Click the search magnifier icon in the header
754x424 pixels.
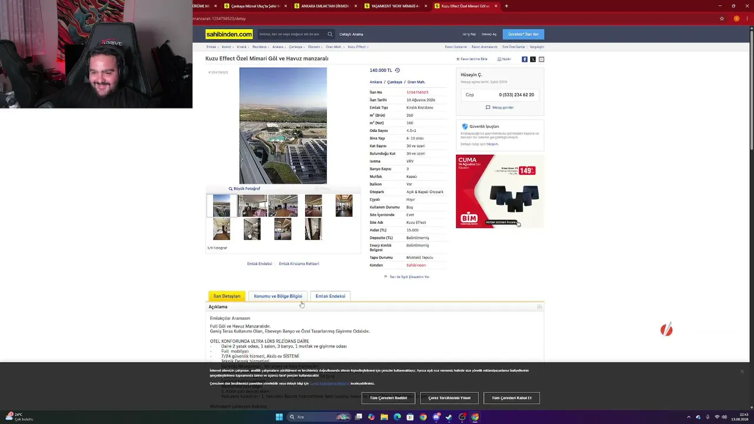(x=330, y=34)
